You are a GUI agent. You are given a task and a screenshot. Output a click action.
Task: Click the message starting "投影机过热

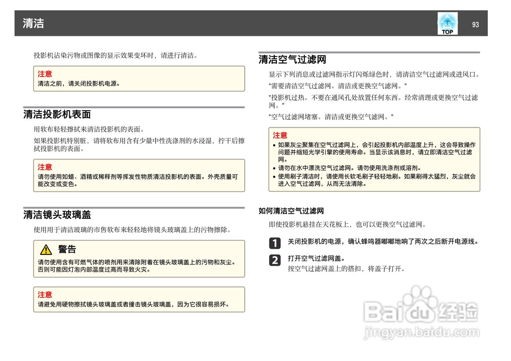(x=373, y=101)
